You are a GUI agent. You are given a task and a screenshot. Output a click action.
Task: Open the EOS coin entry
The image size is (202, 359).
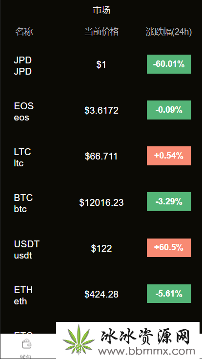click(x=101, y=110)
